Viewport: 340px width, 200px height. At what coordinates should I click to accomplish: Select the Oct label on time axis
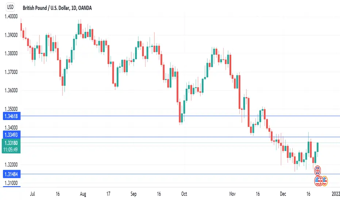point(184,194)
